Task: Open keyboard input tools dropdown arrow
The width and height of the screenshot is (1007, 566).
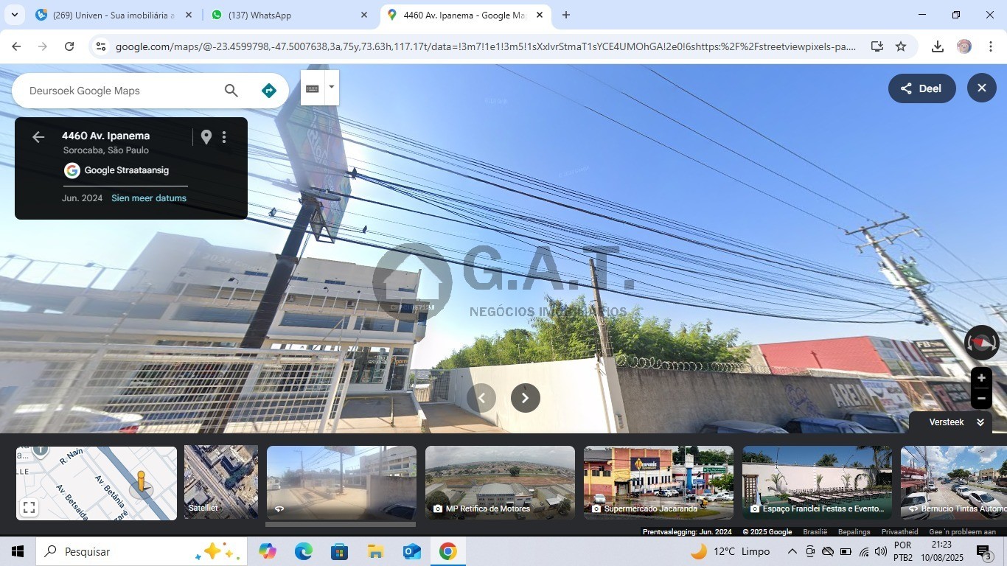Action: pos(332,87)
